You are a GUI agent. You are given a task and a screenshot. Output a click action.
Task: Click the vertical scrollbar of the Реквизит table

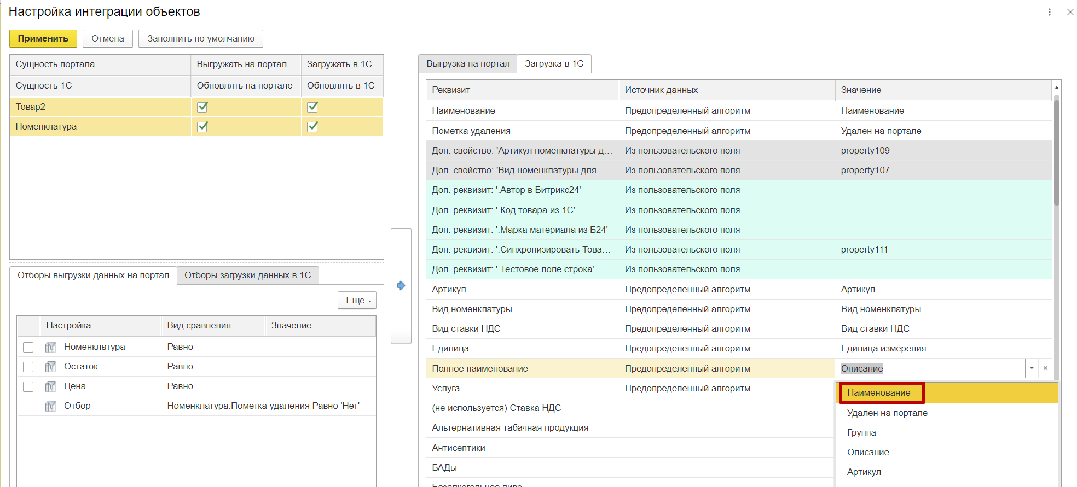(1056, 153)
